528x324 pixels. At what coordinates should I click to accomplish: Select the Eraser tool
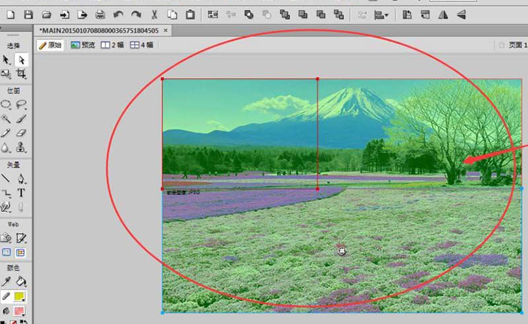pos(21,134)
